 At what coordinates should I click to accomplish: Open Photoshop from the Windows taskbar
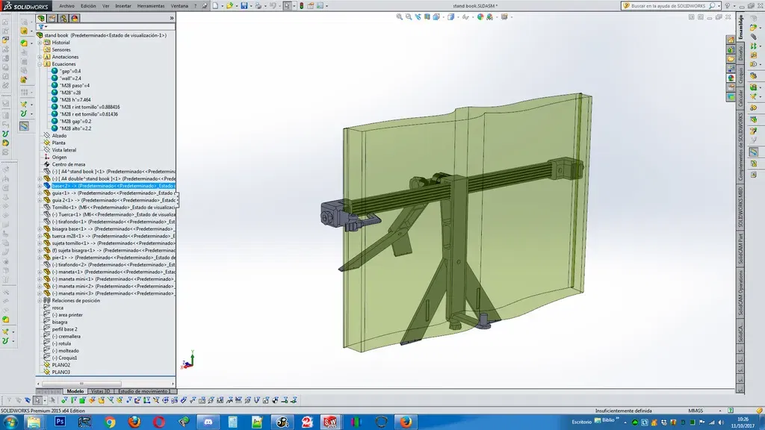coord(60,422)
